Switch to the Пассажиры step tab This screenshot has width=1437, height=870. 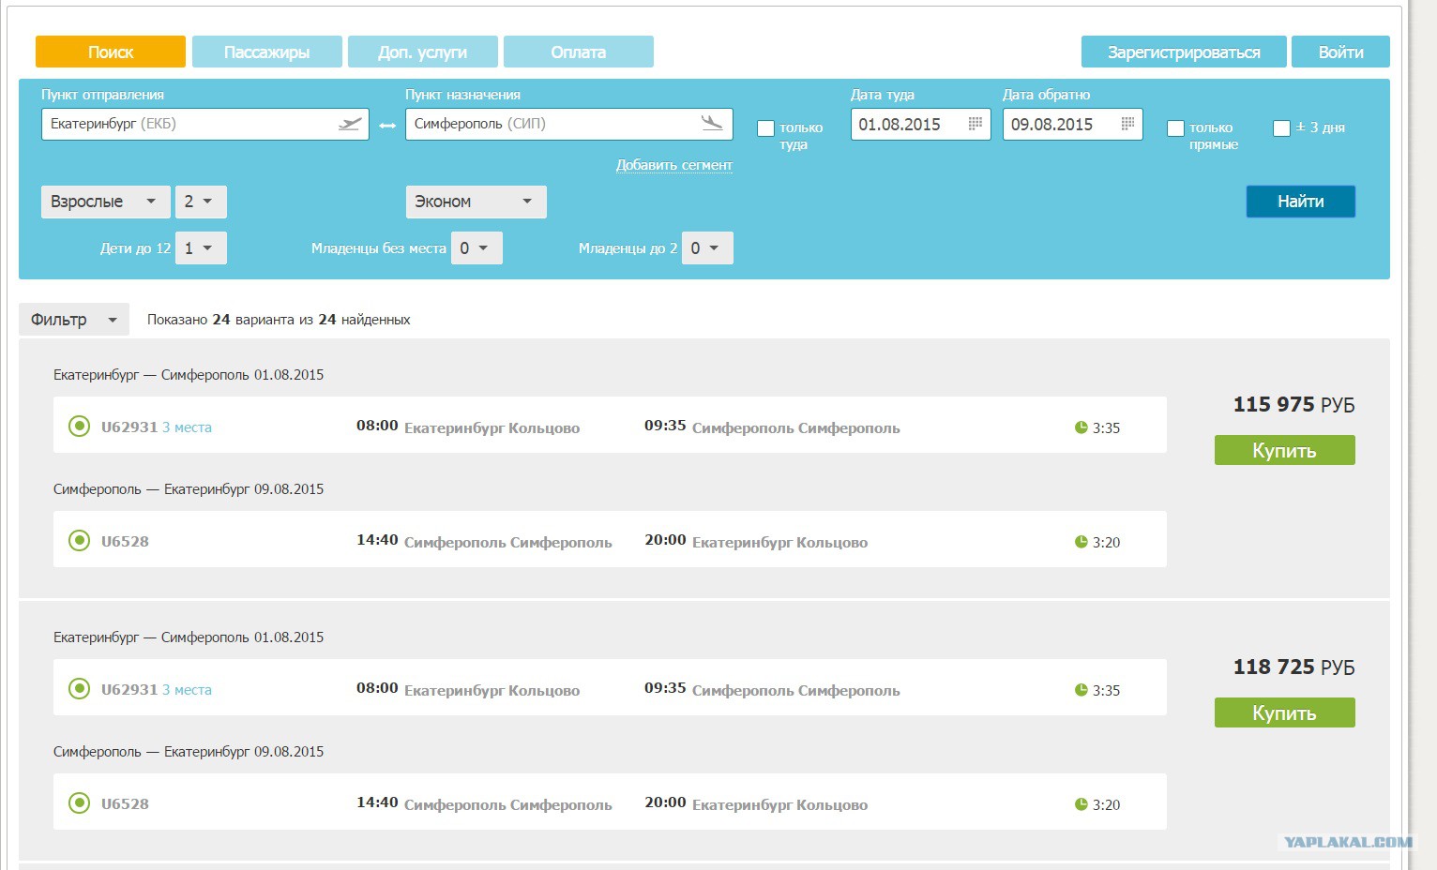(x=267, y=52)
